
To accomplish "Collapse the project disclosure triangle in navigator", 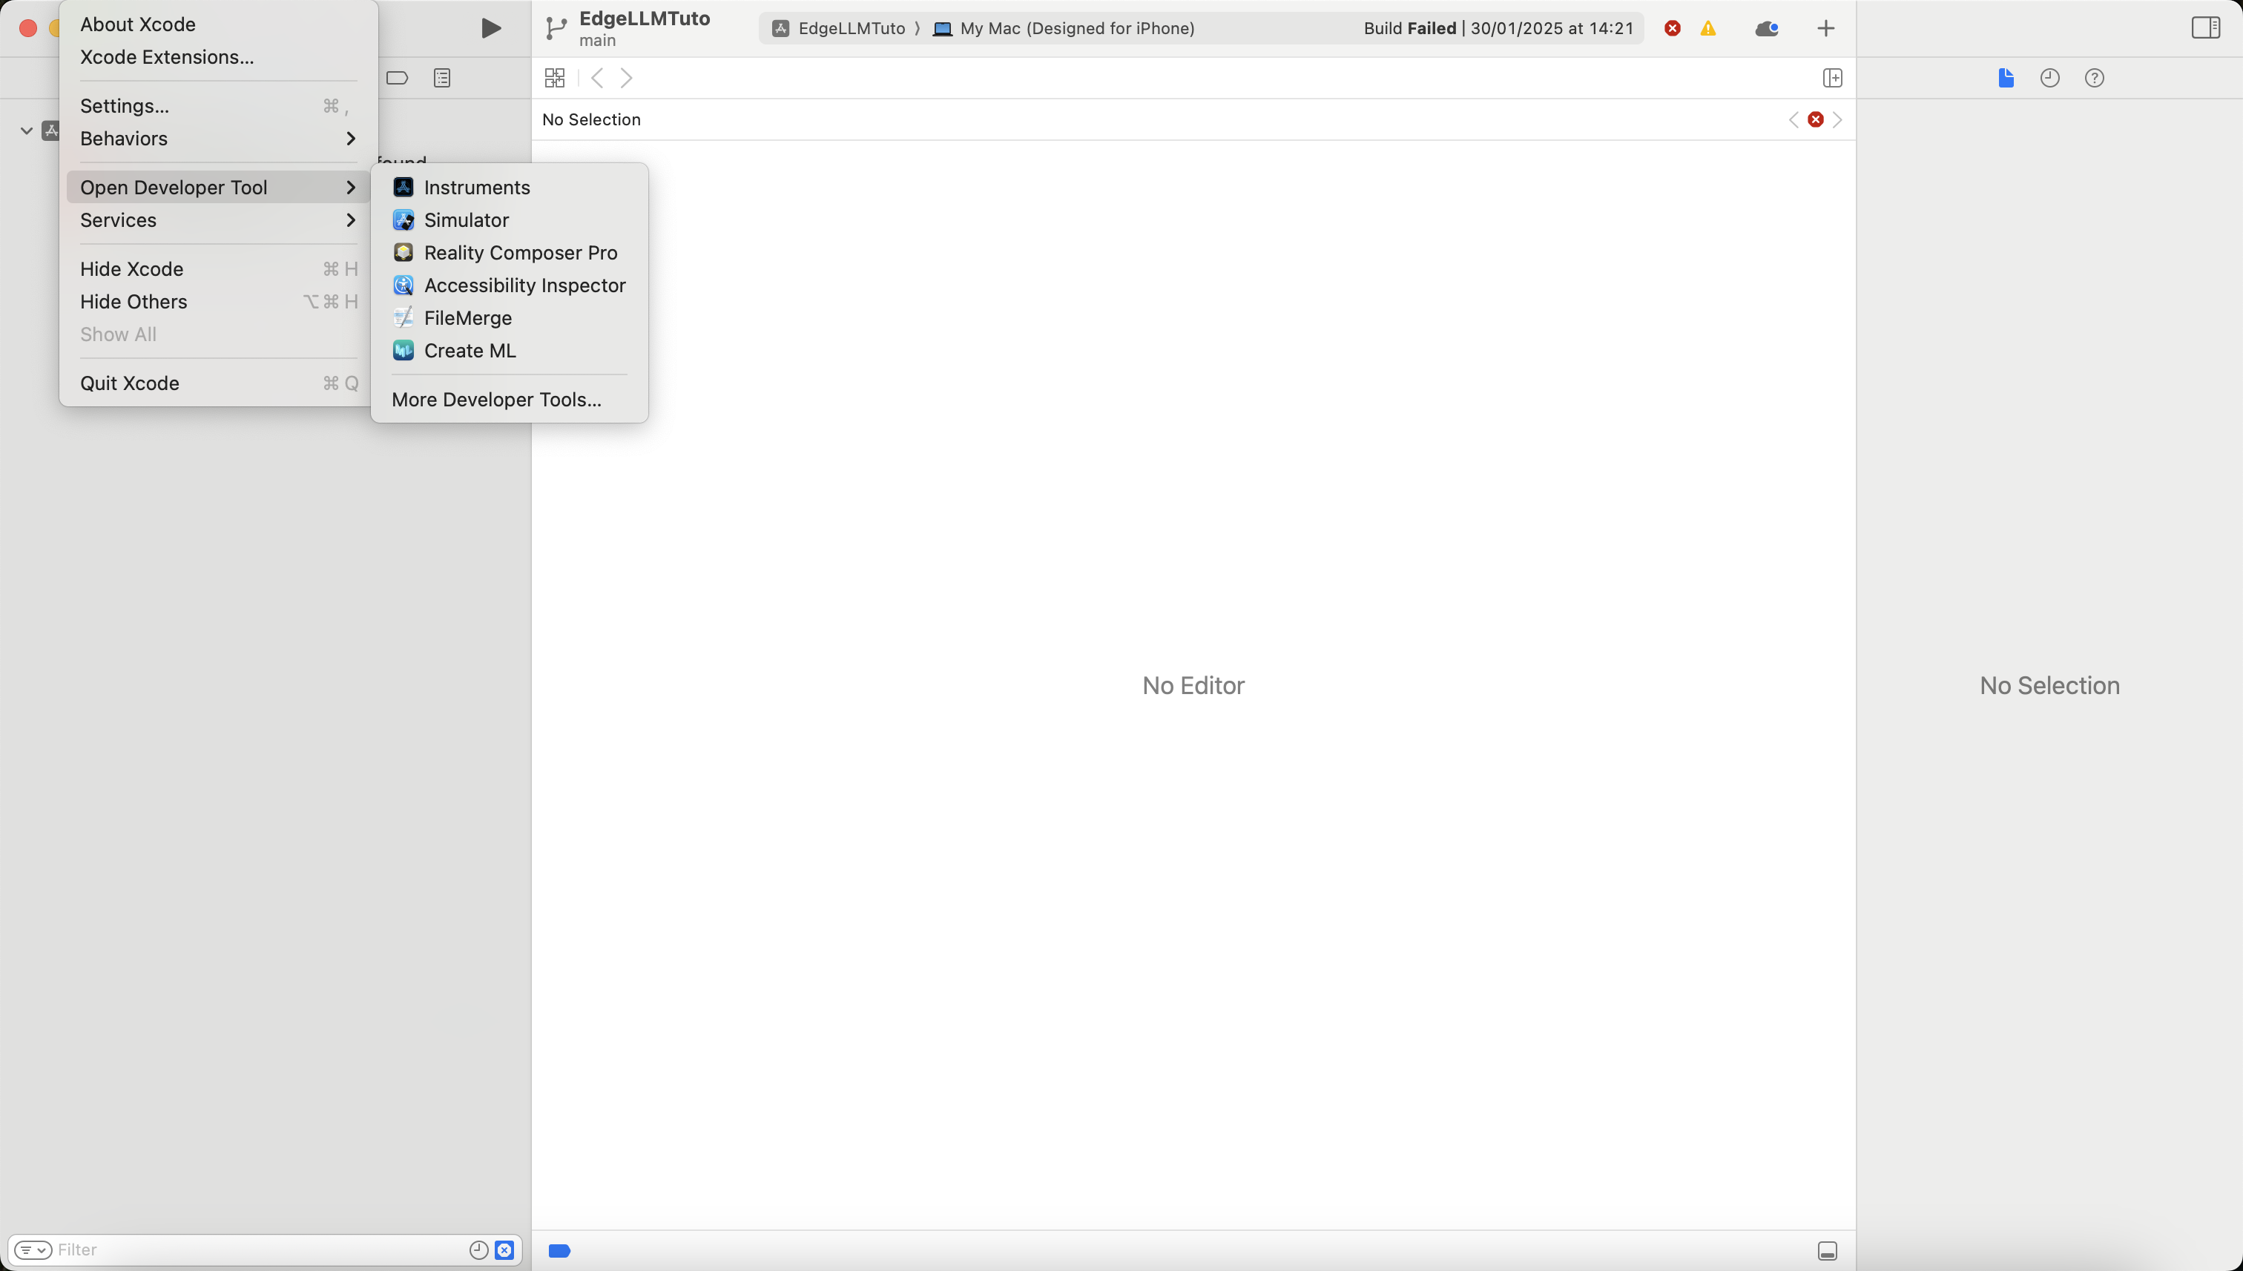I will click(x=26, y=131).
